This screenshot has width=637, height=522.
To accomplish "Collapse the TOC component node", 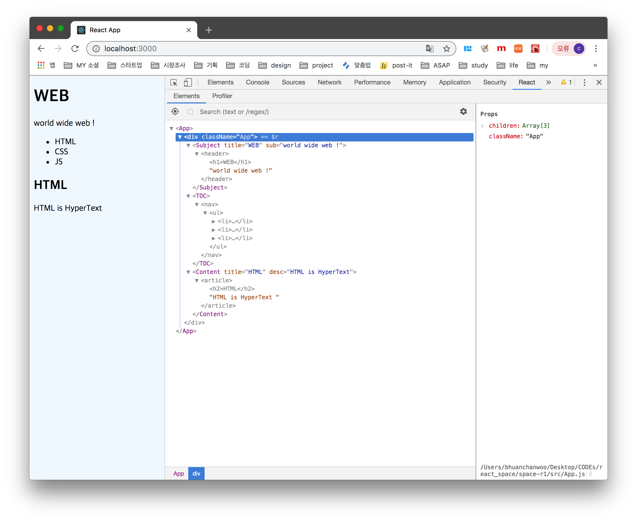I will click(x=188, y=196).
